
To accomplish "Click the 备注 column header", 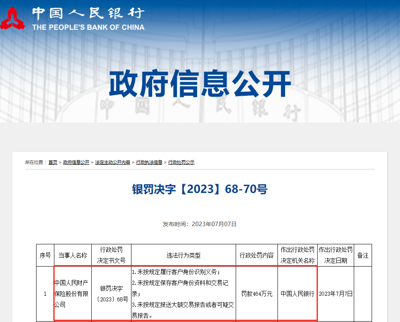I will 363,255.
